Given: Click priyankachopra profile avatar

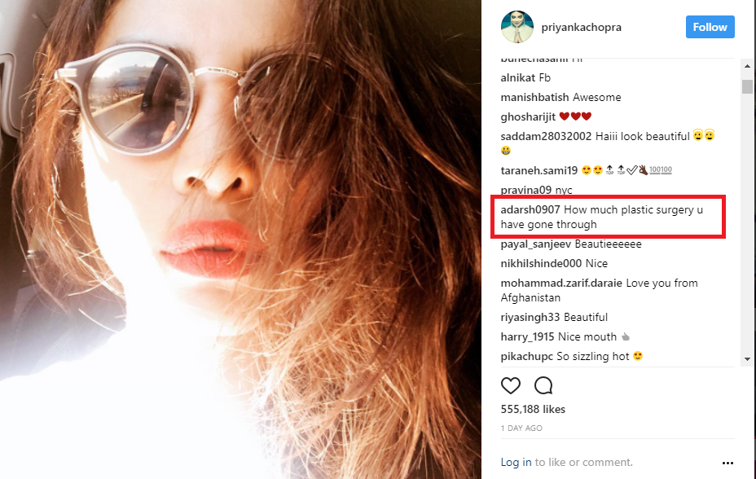Looking at the screenshot, I should click(516, 27).
